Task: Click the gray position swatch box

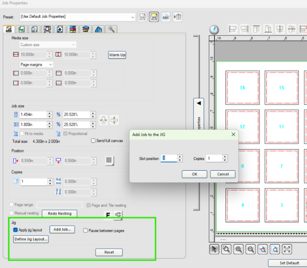Action: click(109, 161)
